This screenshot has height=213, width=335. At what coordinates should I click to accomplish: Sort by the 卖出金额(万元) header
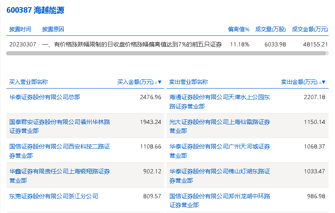click(299, 82)
